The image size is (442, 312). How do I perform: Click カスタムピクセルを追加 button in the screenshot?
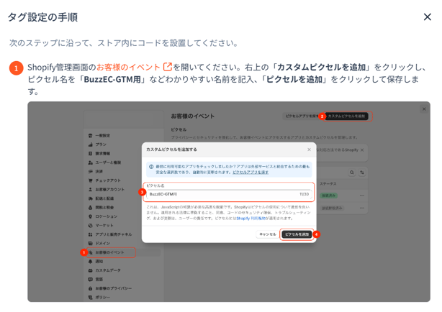coord(347,116)
